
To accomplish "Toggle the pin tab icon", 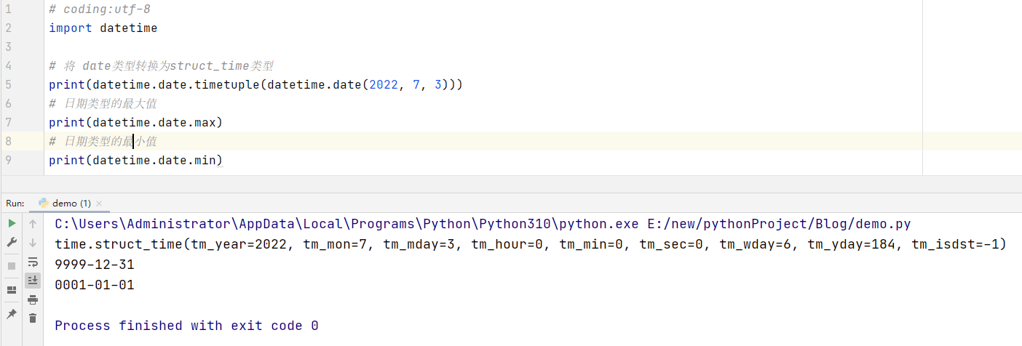I will 12,314.
